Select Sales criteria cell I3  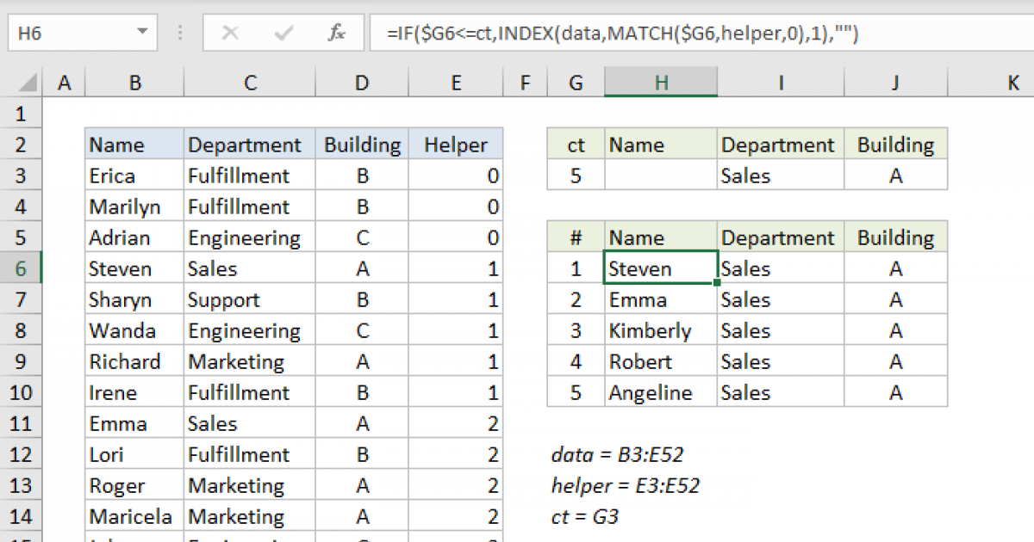pos(781,176)
